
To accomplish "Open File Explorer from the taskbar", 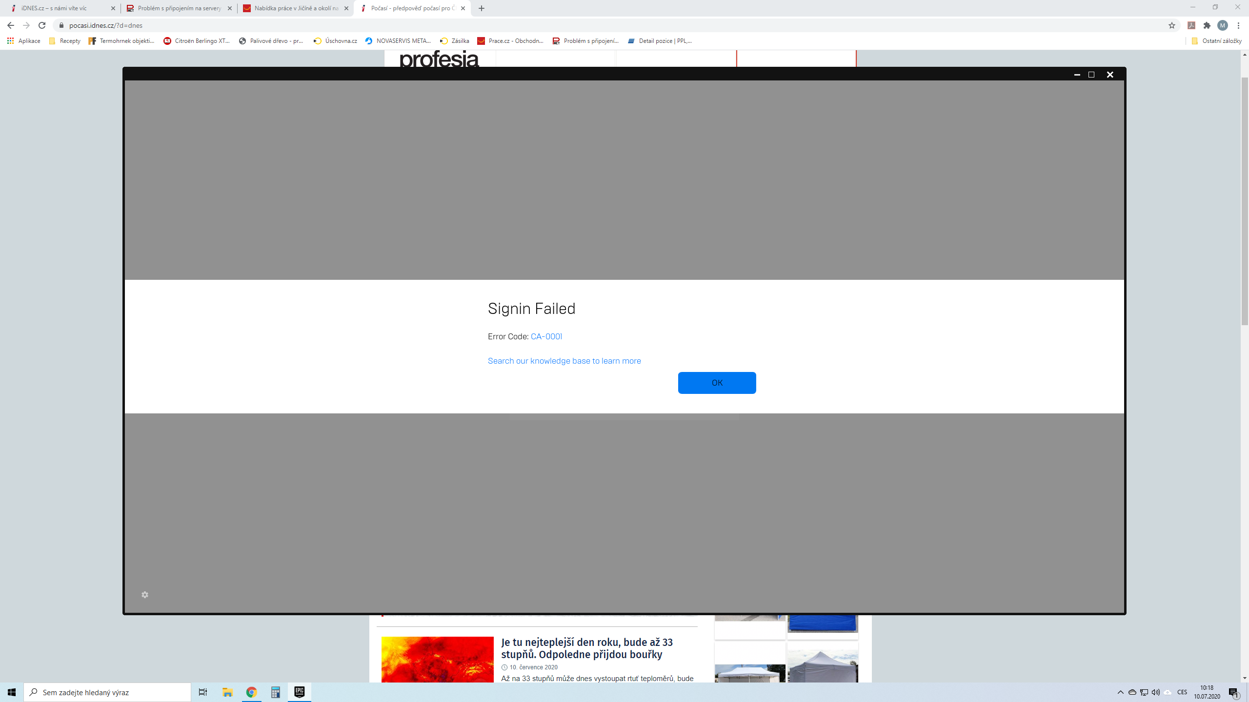I will pyautogui.click(x=227, y=692).
